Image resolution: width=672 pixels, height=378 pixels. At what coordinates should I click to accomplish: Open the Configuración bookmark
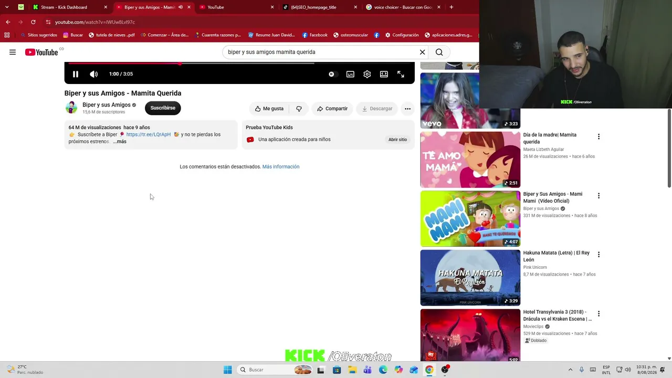[402, 35]
